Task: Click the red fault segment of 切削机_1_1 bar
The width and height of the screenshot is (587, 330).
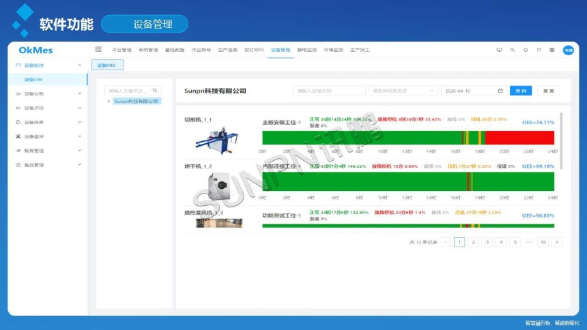Action: [x=519, y=138]
